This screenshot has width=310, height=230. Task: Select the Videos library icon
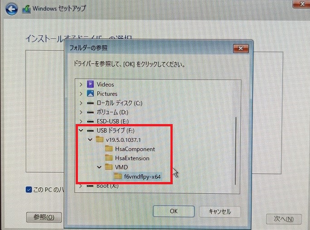[x=90, y=84]
